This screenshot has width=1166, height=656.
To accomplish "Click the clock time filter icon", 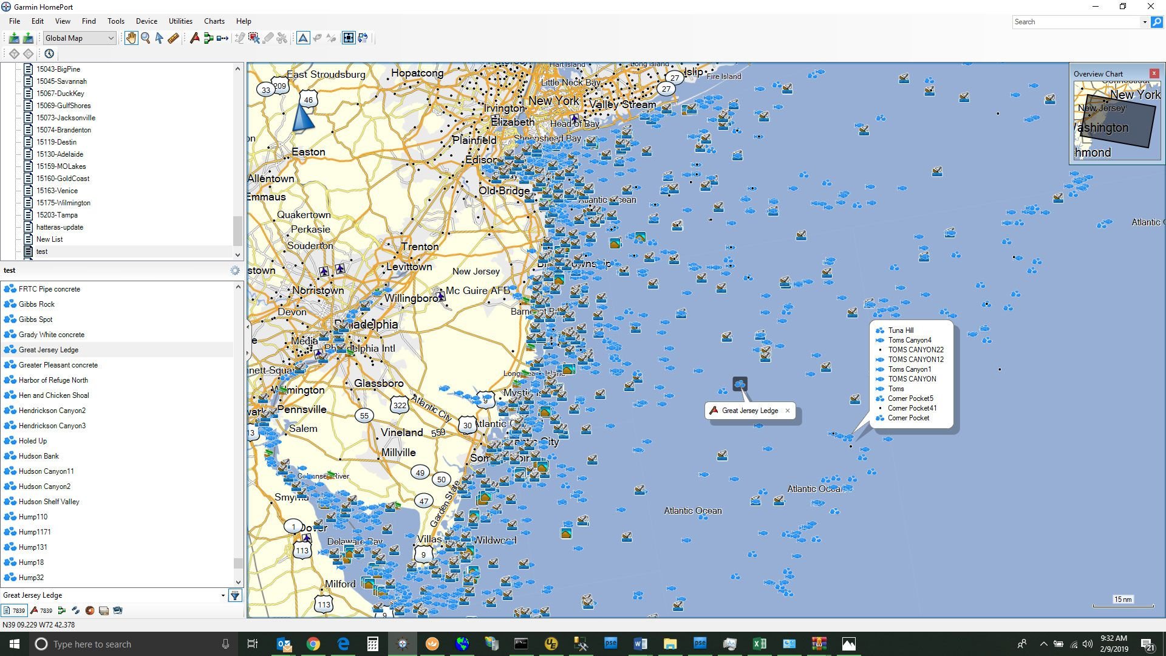I will (49, 54).
